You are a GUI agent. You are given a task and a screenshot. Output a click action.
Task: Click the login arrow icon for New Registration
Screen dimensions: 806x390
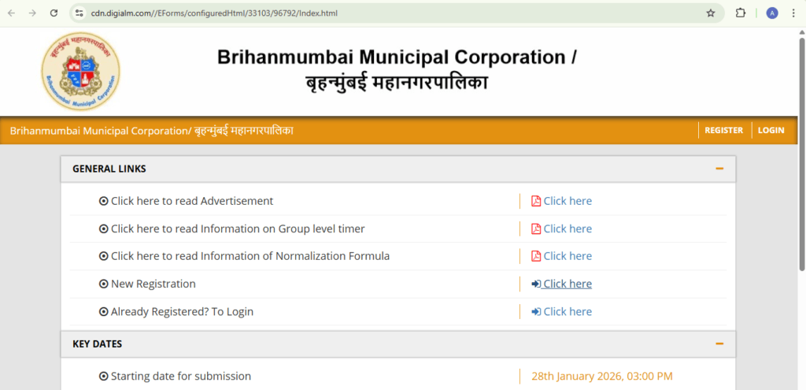[x=536, y=284]
